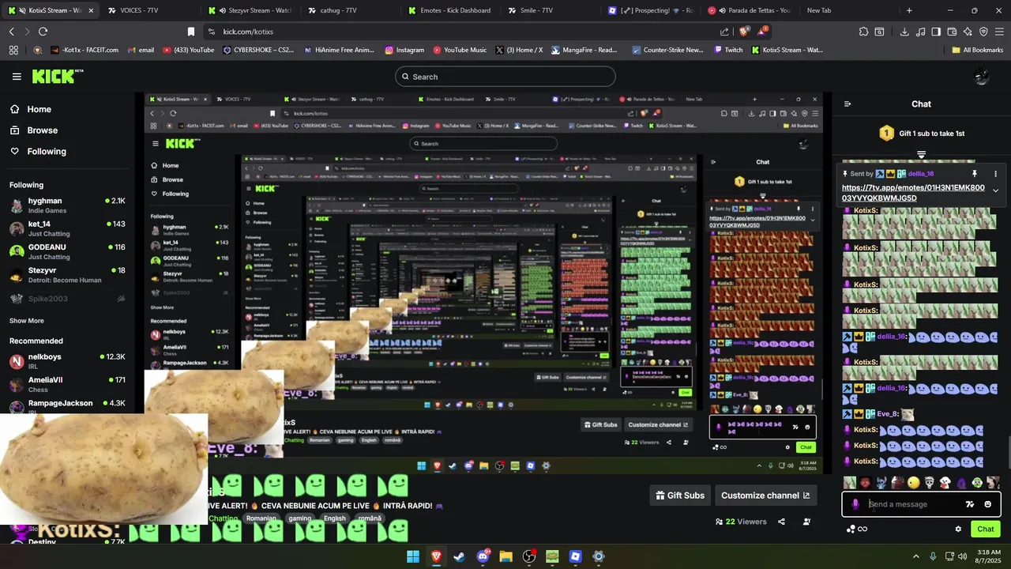The height and width of the screenshot is (569, 1011).
Task: Open GODEANU channel from Following list
Action: (x=67, y=251)
